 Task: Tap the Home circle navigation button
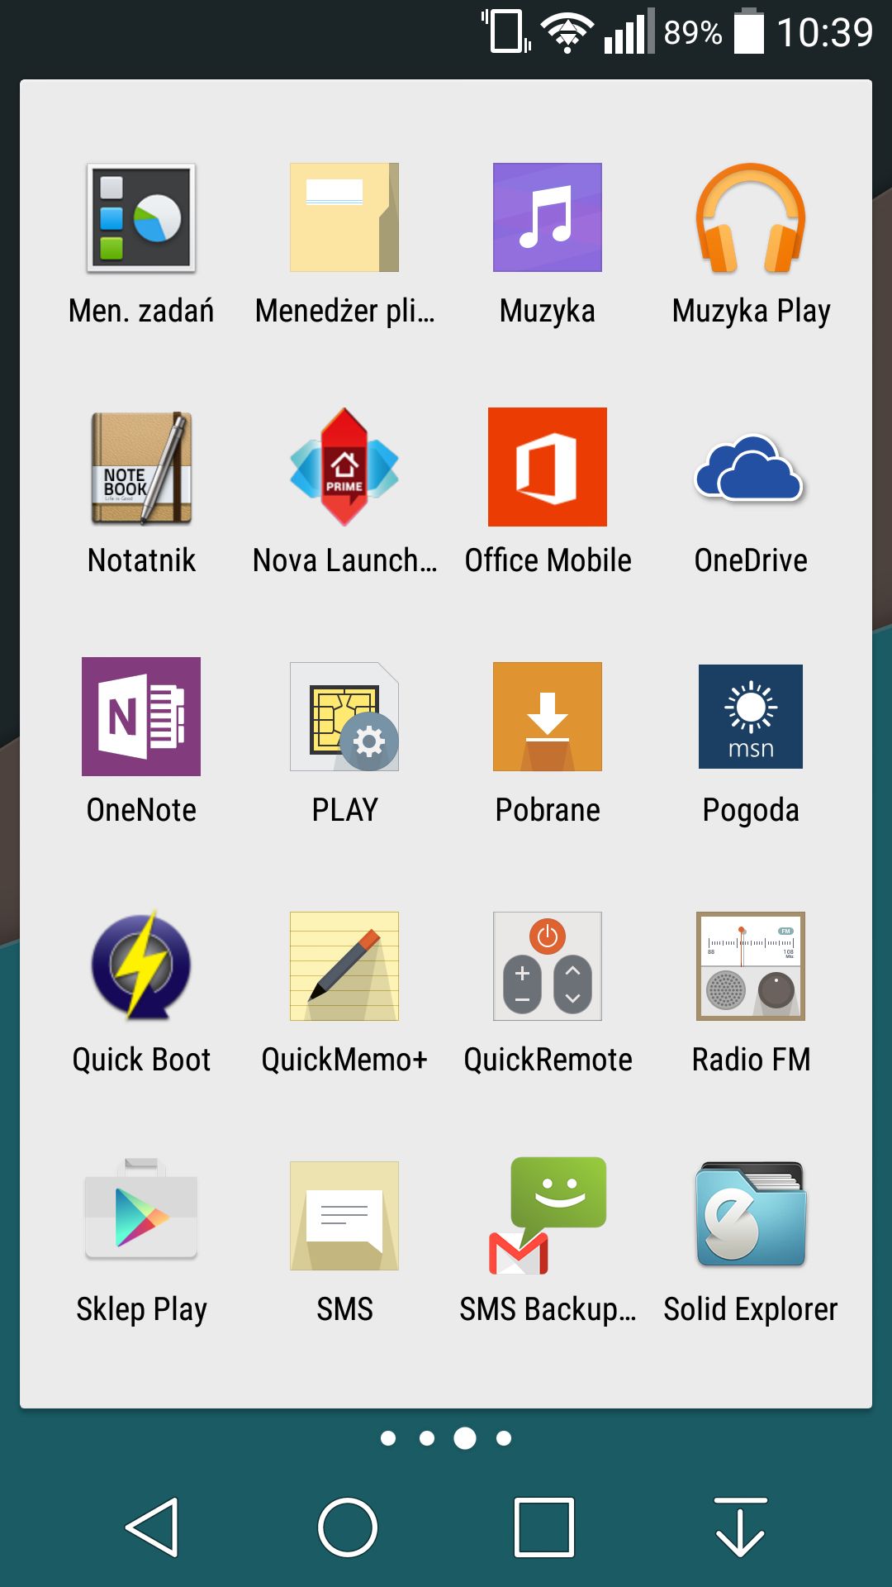pos(348,1527)
